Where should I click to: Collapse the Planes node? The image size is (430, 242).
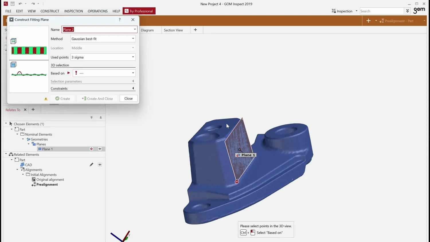(29, 144)
